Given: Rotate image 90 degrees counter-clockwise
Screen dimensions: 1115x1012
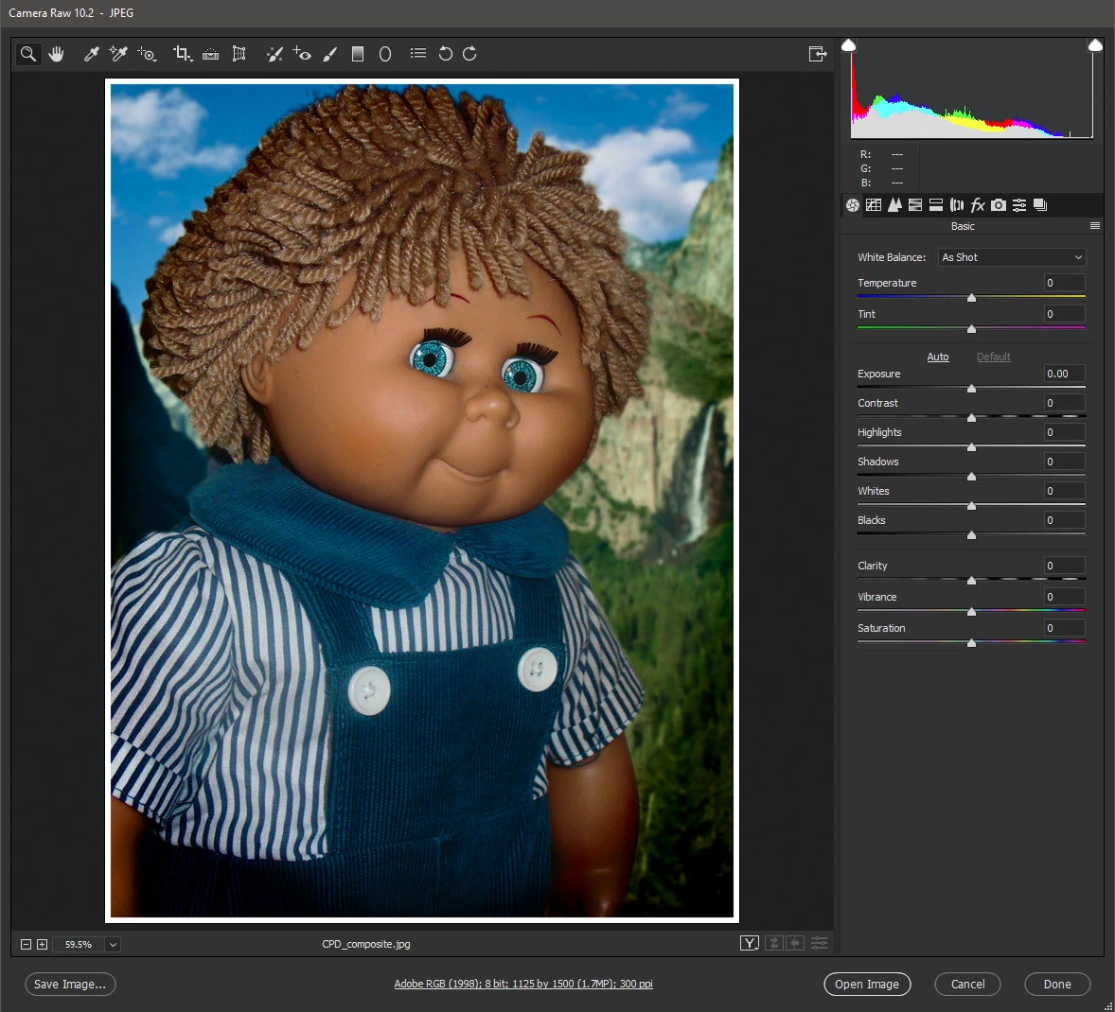Looking at the screenshot, I should (x=445, y=54).
